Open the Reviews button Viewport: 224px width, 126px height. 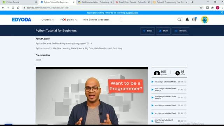[181, 31]
